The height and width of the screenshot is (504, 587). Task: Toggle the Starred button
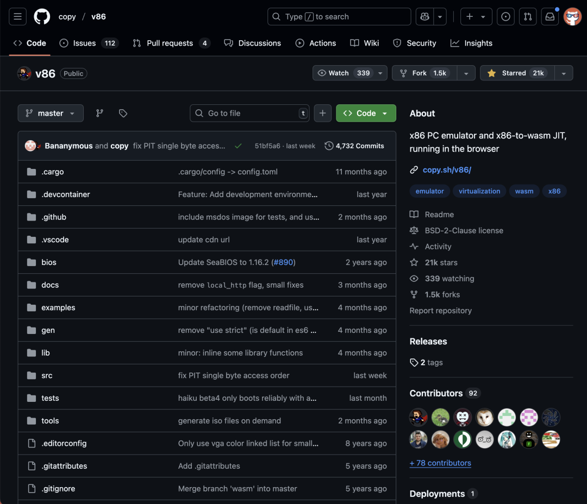coord(517,73)
